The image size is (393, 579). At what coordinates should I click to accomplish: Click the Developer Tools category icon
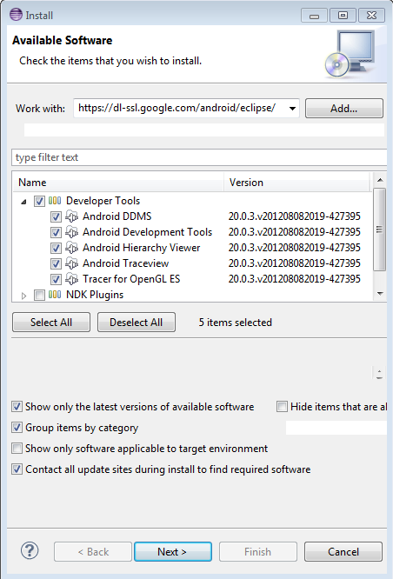pyautogui.click(x=55, y=201)
